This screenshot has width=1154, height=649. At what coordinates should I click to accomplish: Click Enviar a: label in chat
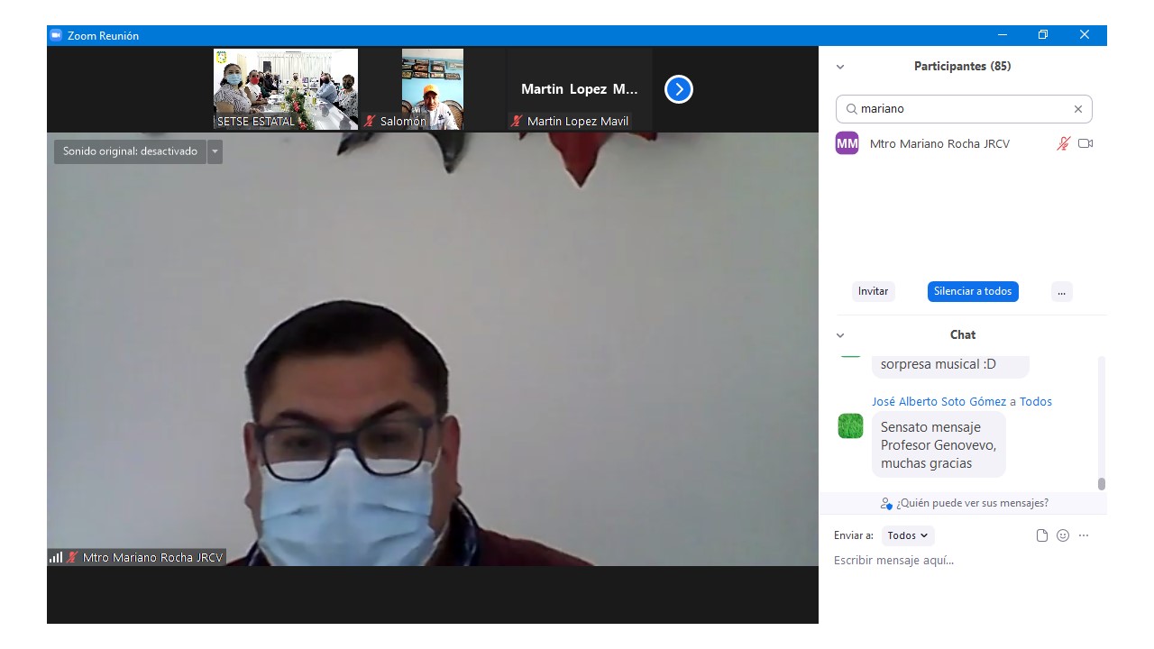click(854, 535)
